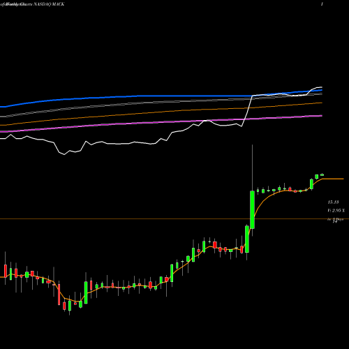Click the lowest green candle at the price bottom
The width and height of the screenshot is (349, 349).
click(70, 306)
